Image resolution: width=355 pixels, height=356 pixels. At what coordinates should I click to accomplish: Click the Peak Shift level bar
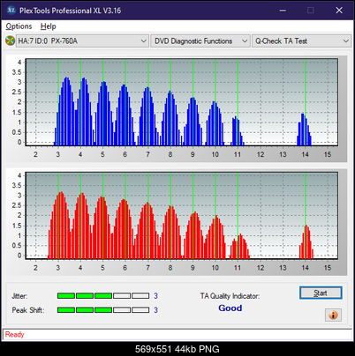[103, 310]
